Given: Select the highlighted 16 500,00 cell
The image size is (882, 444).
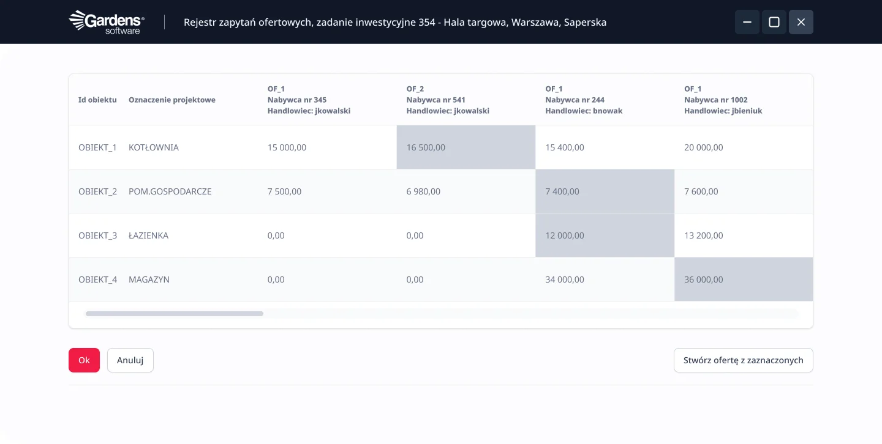Looking at the screenshot, I should tap(466, 147).
